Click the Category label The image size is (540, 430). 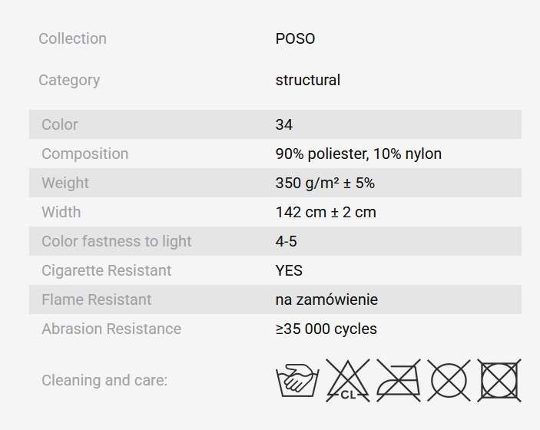(x=69, y=80)
